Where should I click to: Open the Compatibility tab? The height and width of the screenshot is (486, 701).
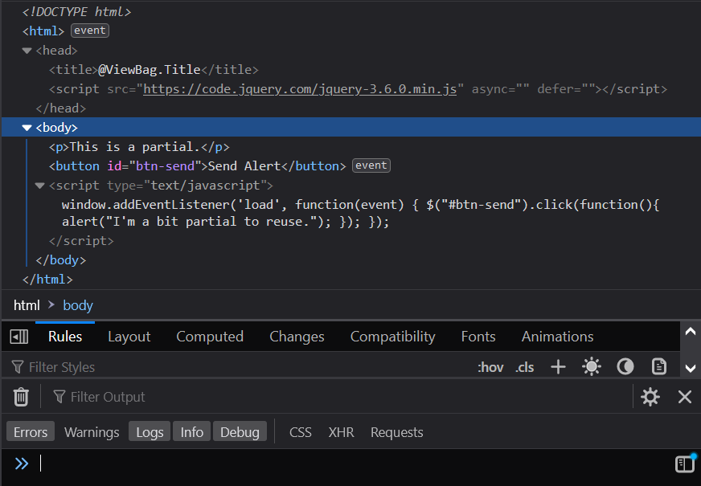(392, 337)
